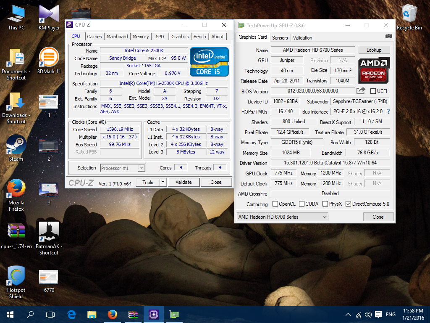Viewport: 430px width, 323px height.
Task: Launch 3DMark 11 desktop icon
Action: point(49,61)
